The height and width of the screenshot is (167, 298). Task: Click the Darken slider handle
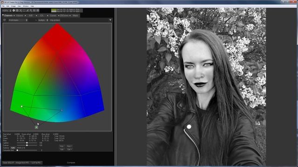click(x=27, y=145)
